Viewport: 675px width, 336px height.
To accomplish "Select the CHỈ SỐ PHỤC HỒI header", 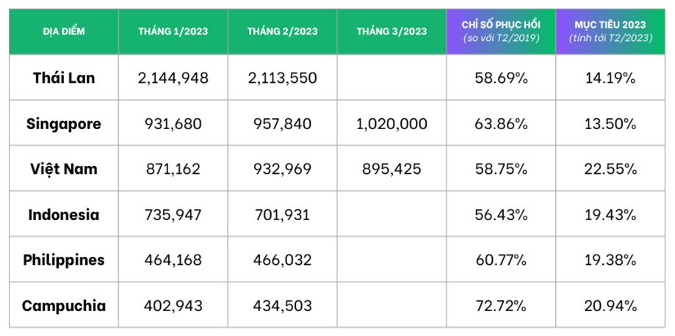I will click(500, 32).
